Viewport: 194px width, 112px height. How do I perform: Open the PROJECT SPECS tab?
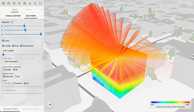pos(11,109)
